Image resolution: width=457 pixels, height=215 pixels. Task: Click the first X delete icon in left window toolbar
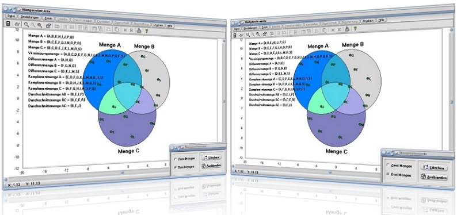point(125,30)
